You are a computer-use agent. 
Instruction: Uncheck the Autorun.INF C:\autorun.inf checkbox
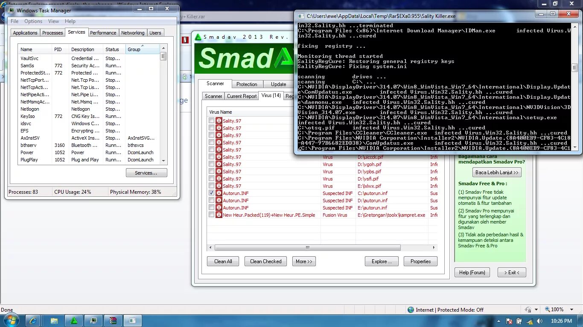point(211,193)
